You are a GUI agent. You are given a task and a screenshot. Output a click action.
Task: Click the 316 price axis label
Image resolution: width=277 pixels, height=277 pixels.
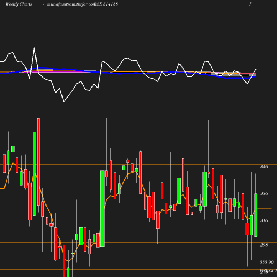(x=264, y=220)
